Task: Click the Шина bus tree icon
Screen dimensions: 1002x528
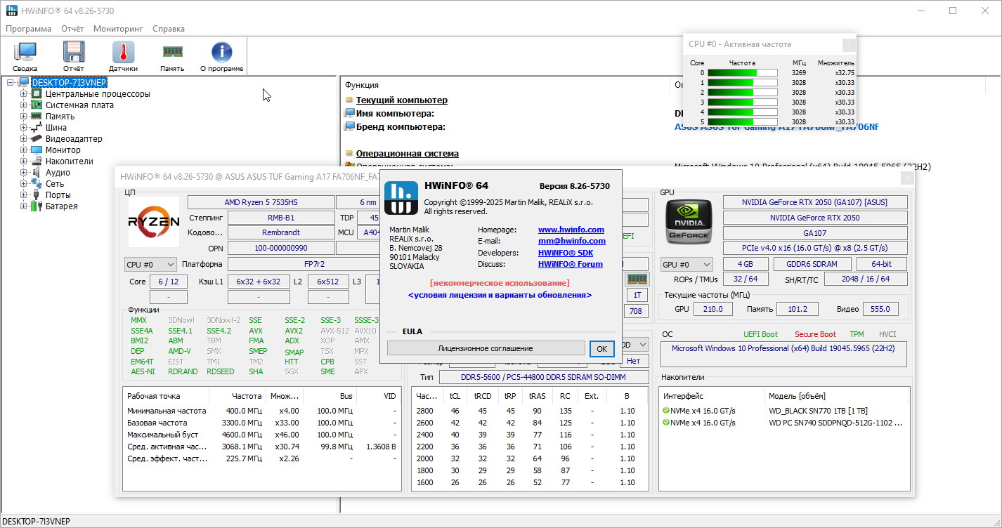Action: [x=37, y=128]
